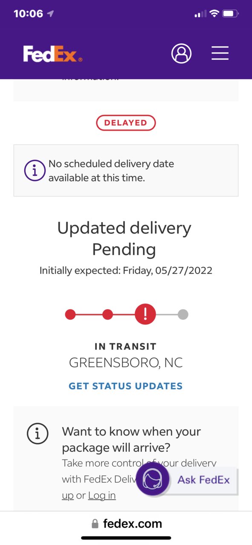Select the first red progress tracker dot
252x545 pixels.
click(x=70, y=315)
